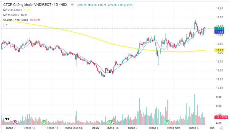
Task: Click the 6.00 price axis label
Action: point(219,123)
